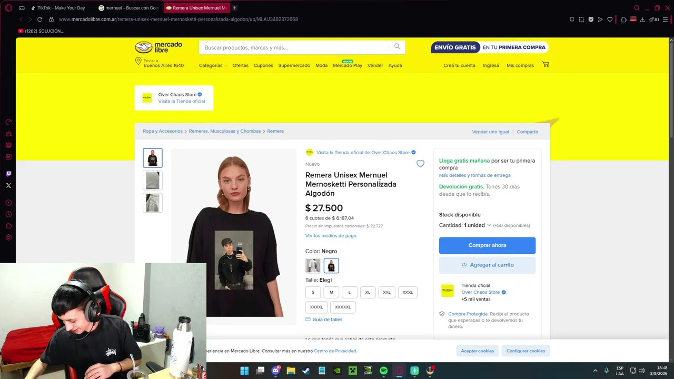Accept cookies with Aceptar cookies
This screenshot has height=379, width=674.
tap(478, 351)
